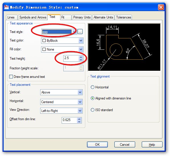170x156 pixels.
Task: Open the Text color ByBlock selector
Action: (62, 41)
